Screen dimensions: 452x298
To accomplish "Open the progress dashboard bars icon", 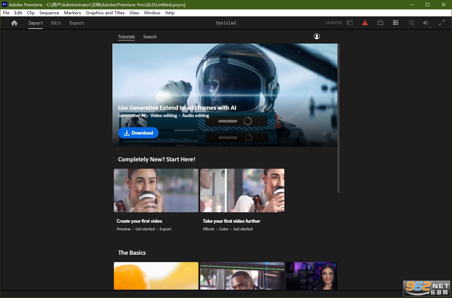I will coord(396,23).
